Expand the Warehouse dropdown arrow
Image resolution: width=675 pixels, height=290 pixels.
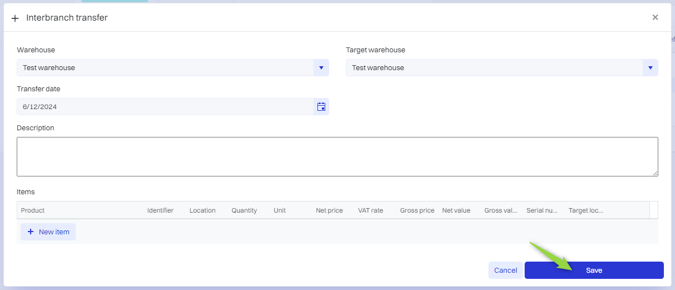(321, 68)
